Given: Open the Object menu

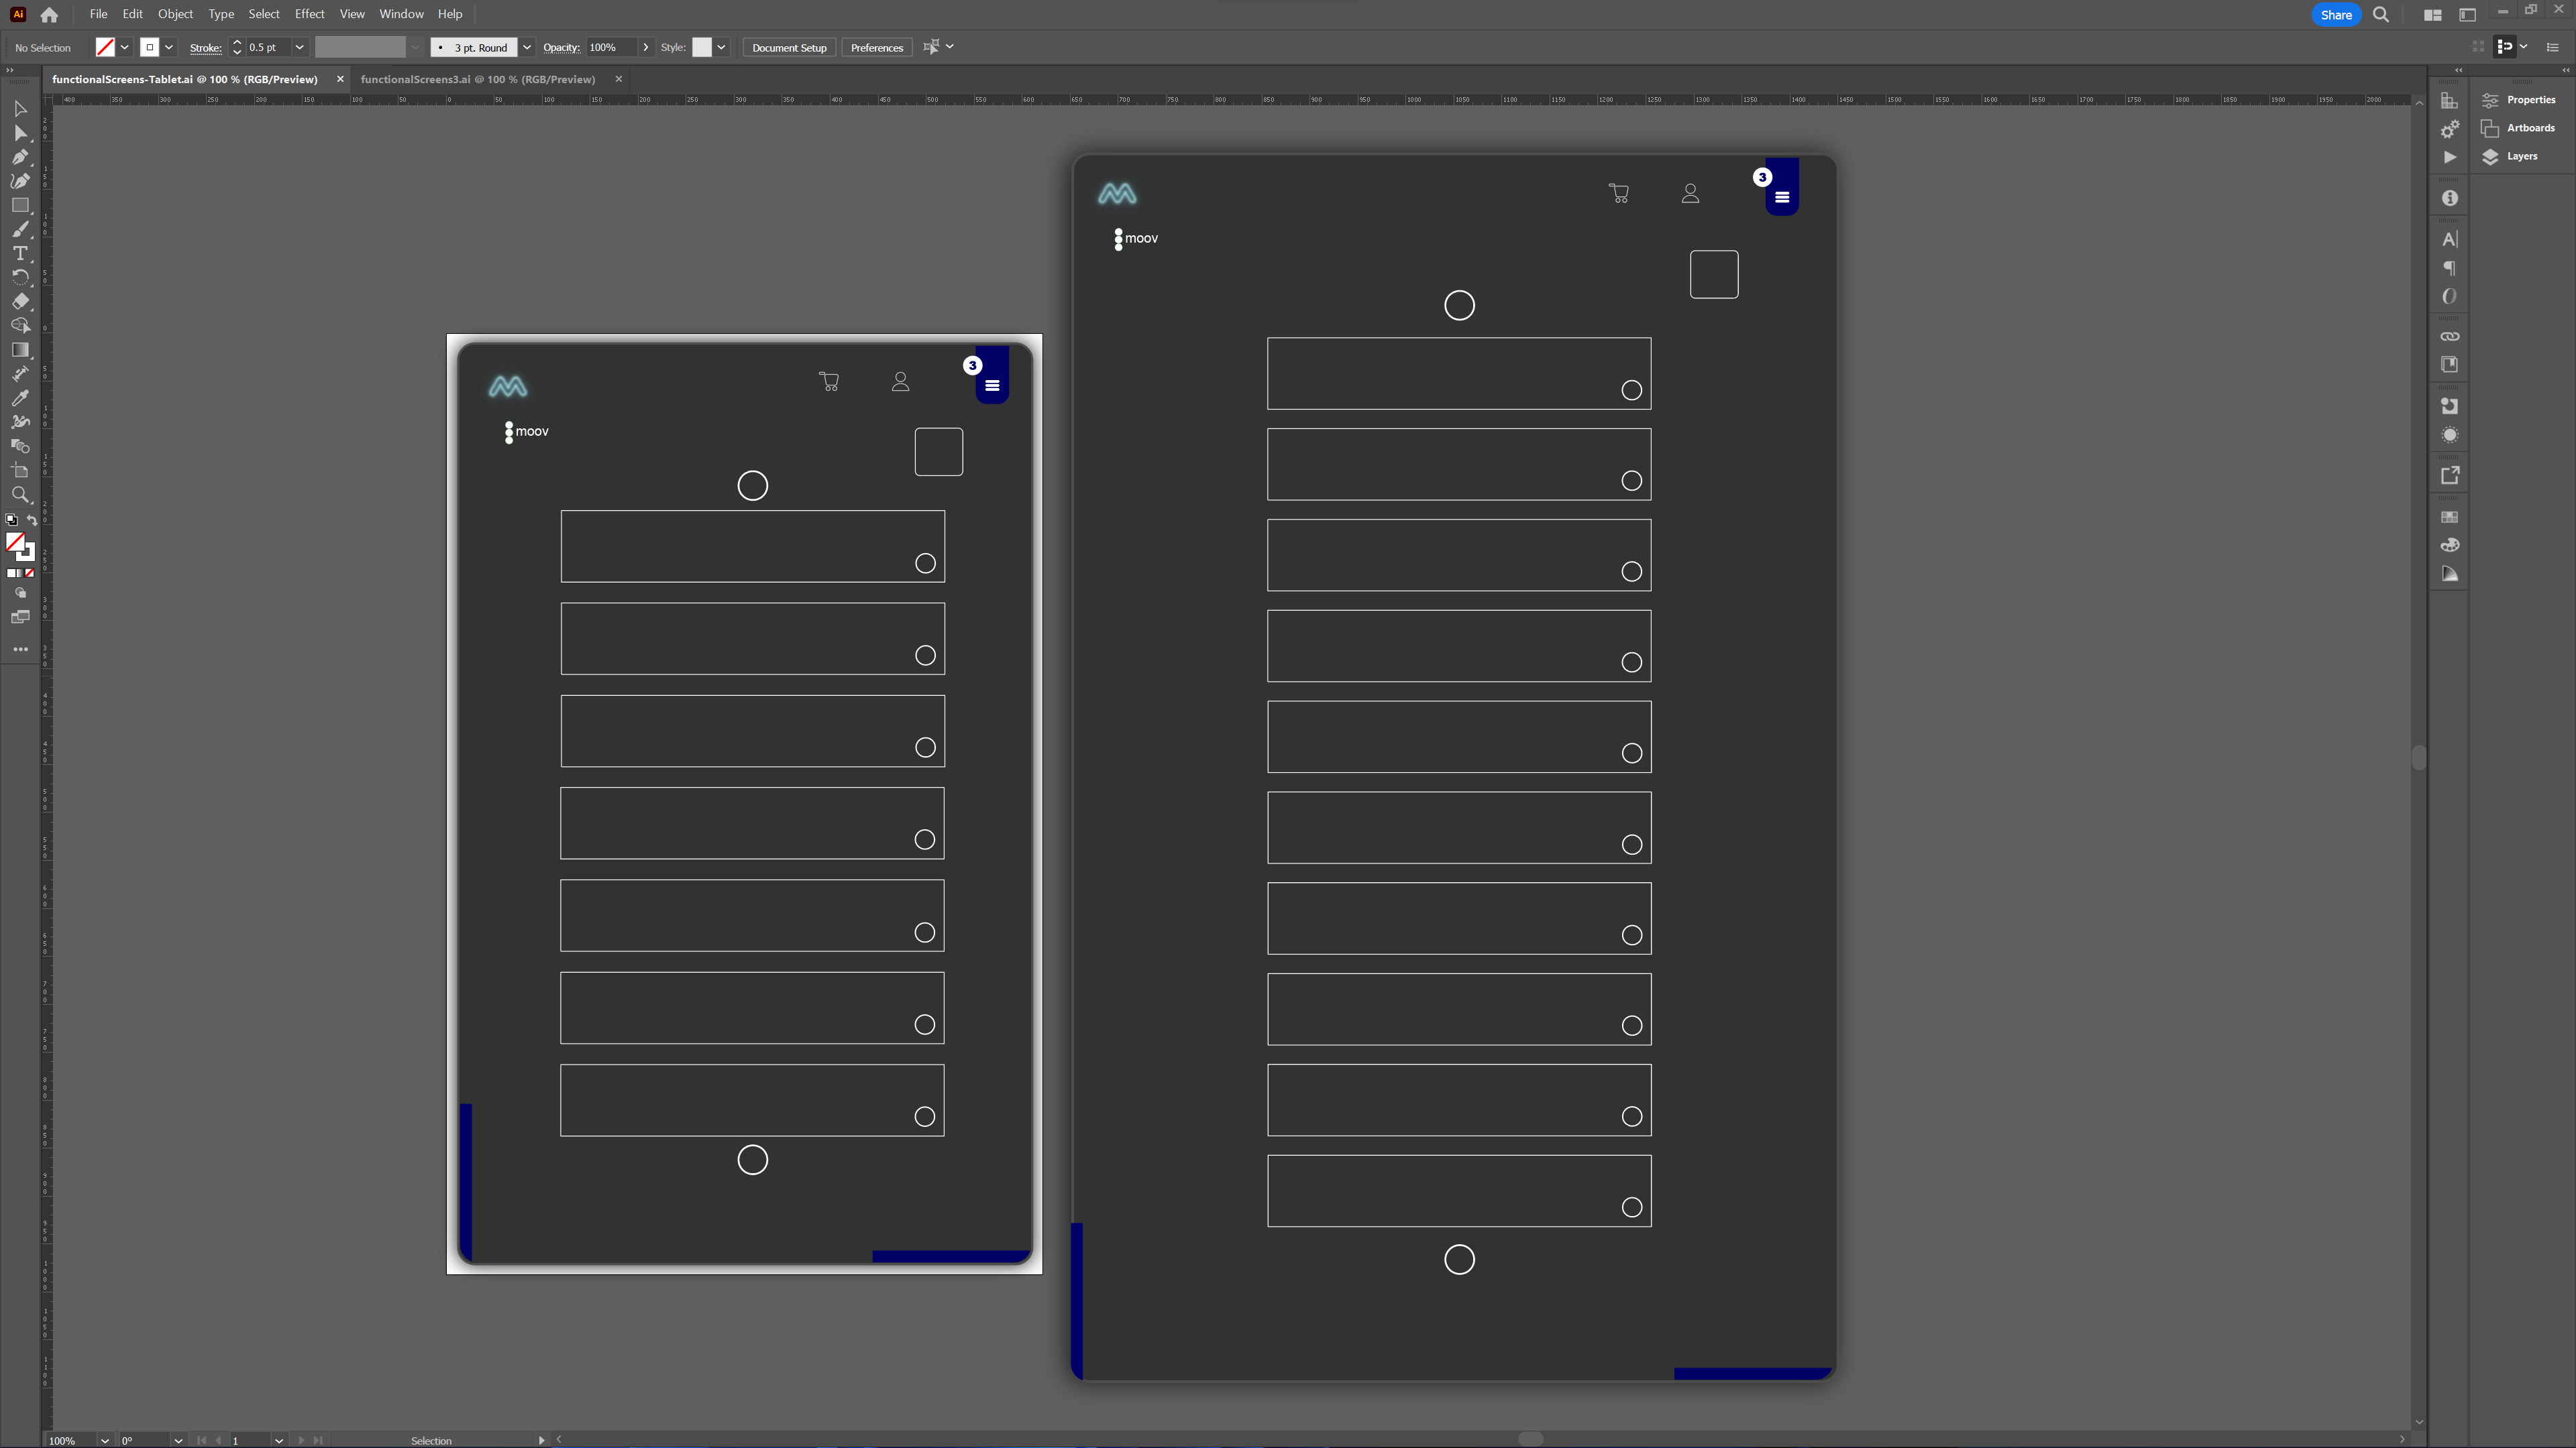Looking at the screenshot, I should [x=175, y=14].
